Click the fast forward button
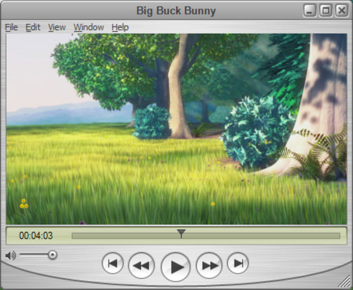 click(x=209, y=266)
